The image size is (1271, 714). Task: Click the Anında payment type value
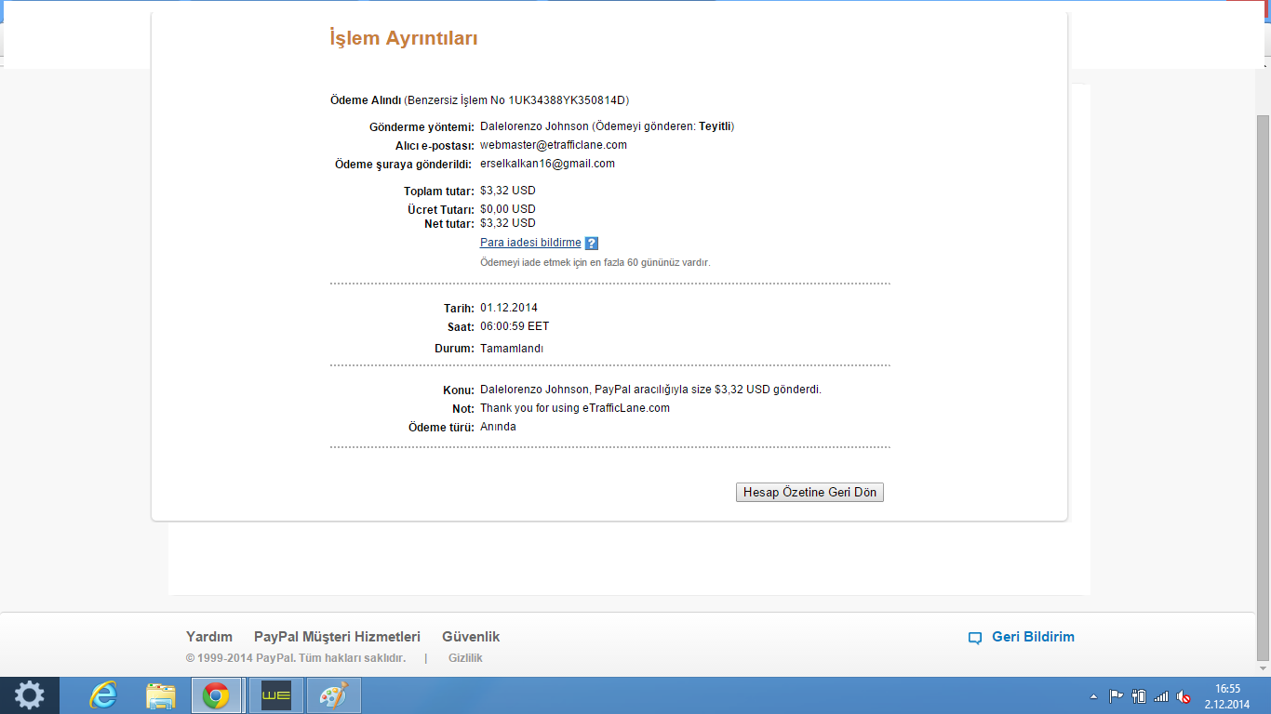pos(498,427)
